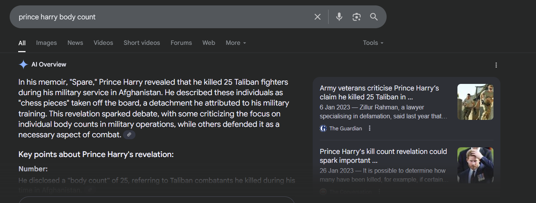The height and width of the screenshot is (203, 536).
Task: Open search by image lens icon
Action: tap(356, 17)
